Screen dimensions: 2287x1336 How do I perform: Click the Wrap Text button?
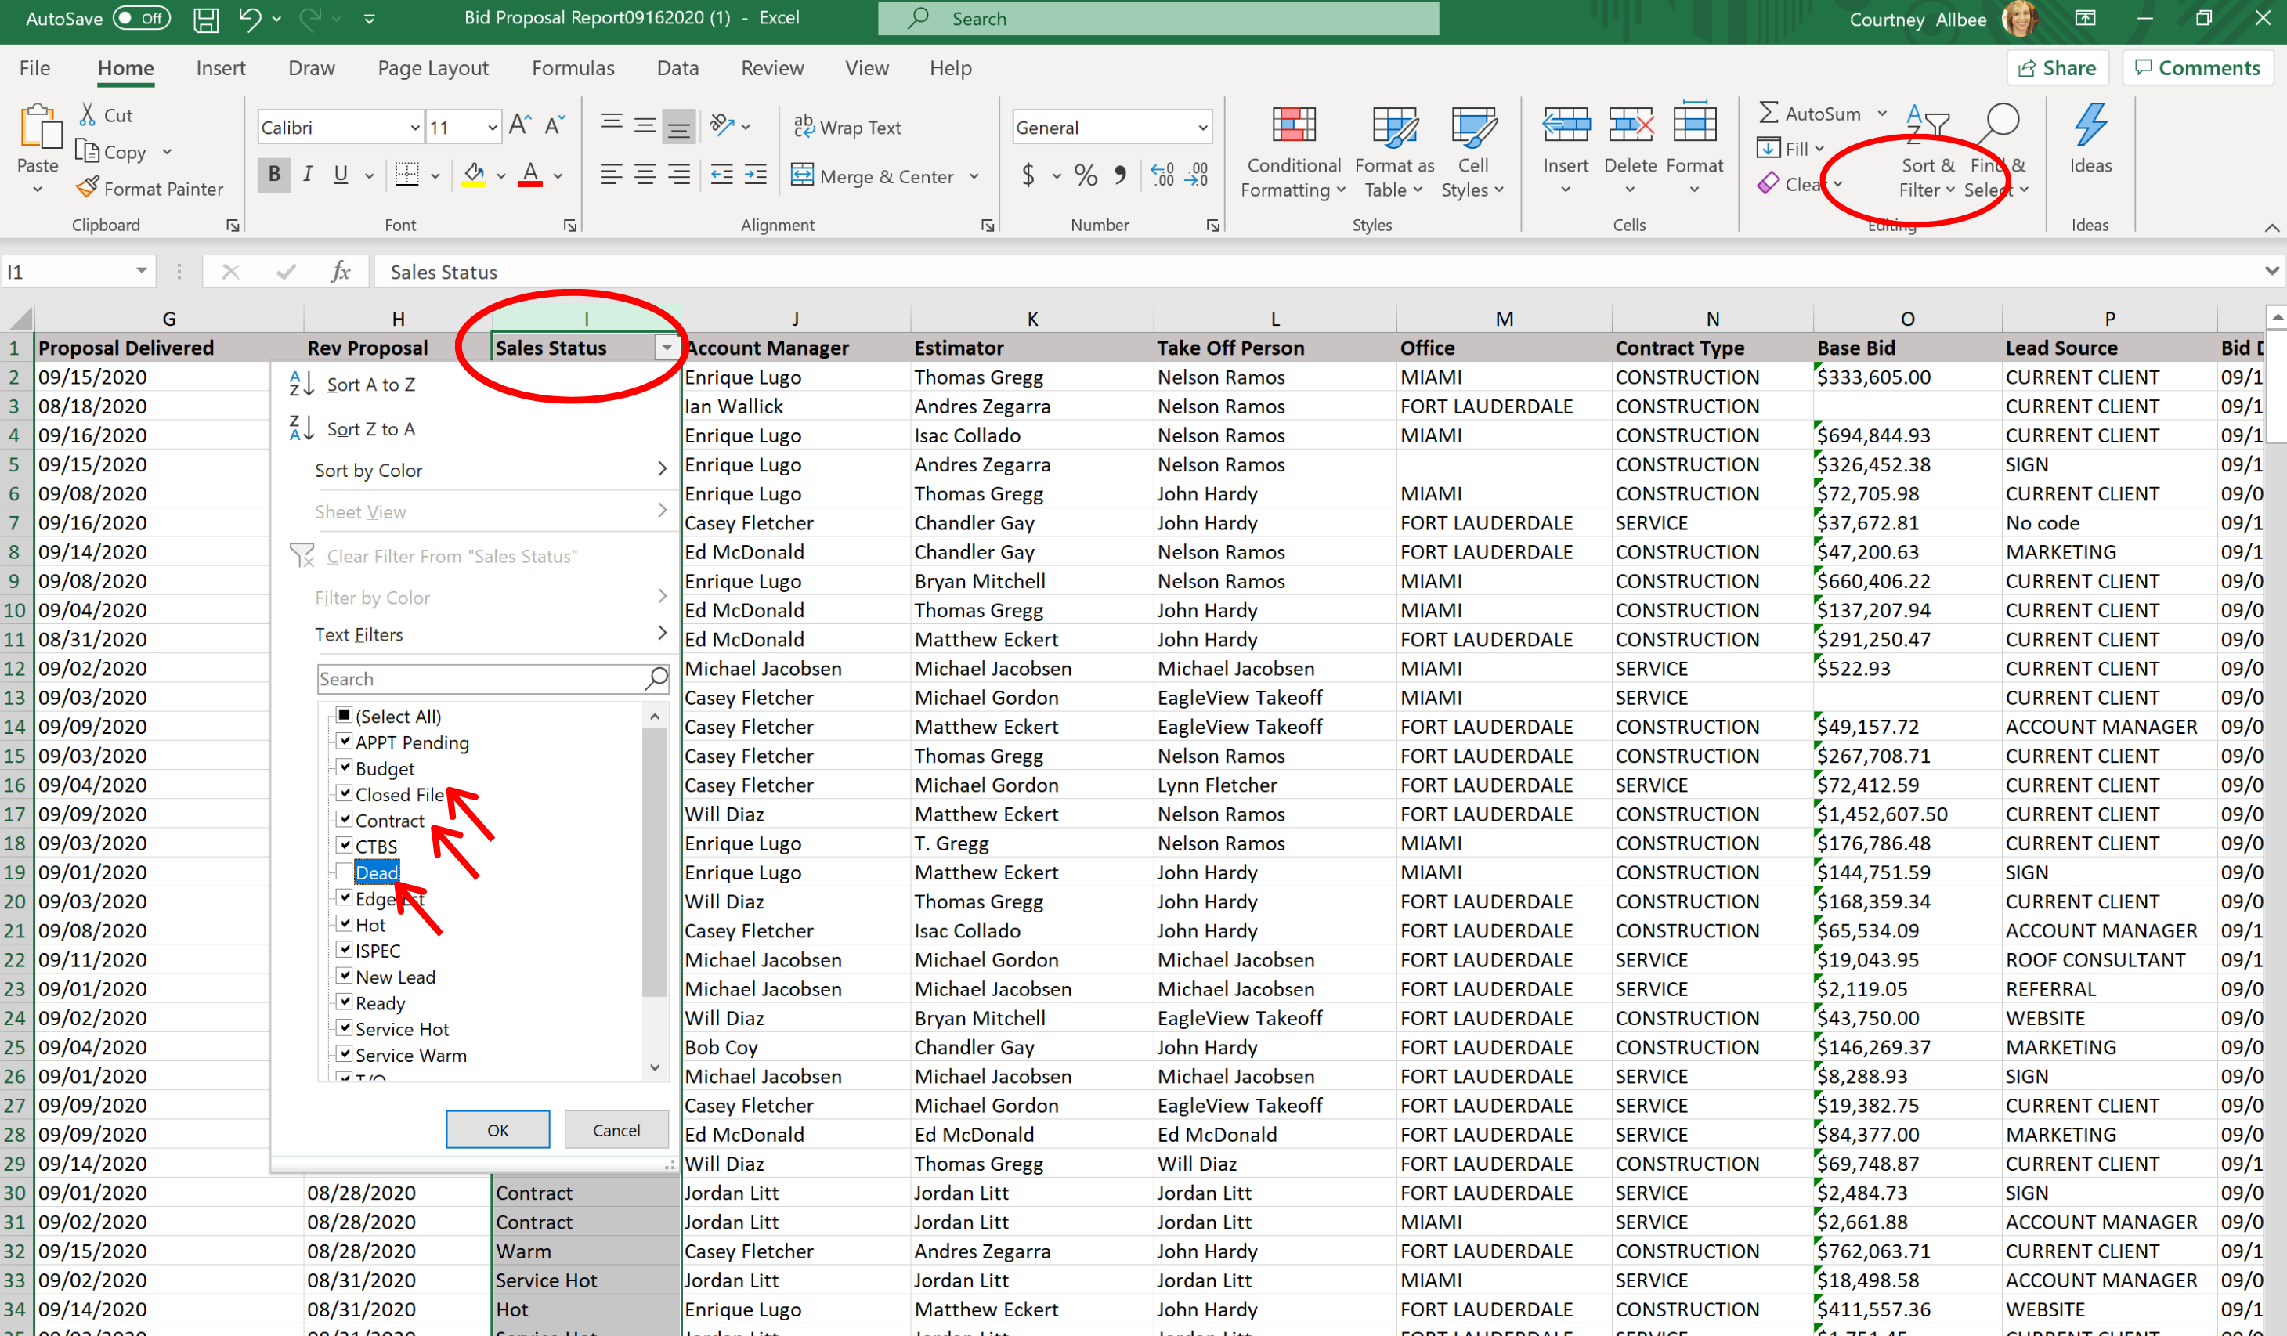847,127
